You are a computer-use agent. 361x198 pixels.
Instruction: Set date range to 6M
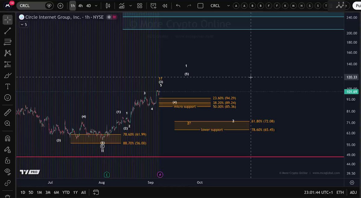point(56,192)
